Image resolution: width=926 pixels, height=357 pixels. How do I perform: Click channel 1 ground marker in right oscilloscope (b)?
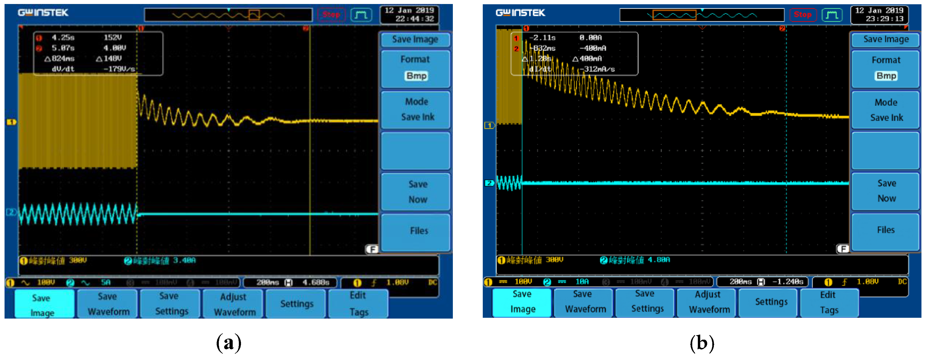tap(490, 125)
